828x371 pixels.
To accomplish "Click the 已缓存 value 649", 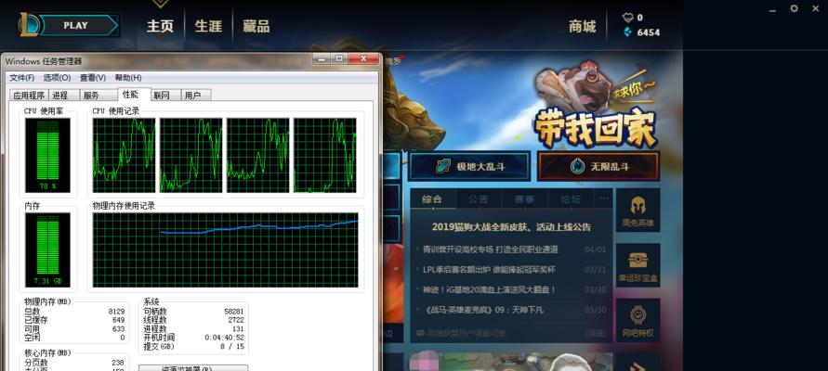I will click(x=118, y=320).
